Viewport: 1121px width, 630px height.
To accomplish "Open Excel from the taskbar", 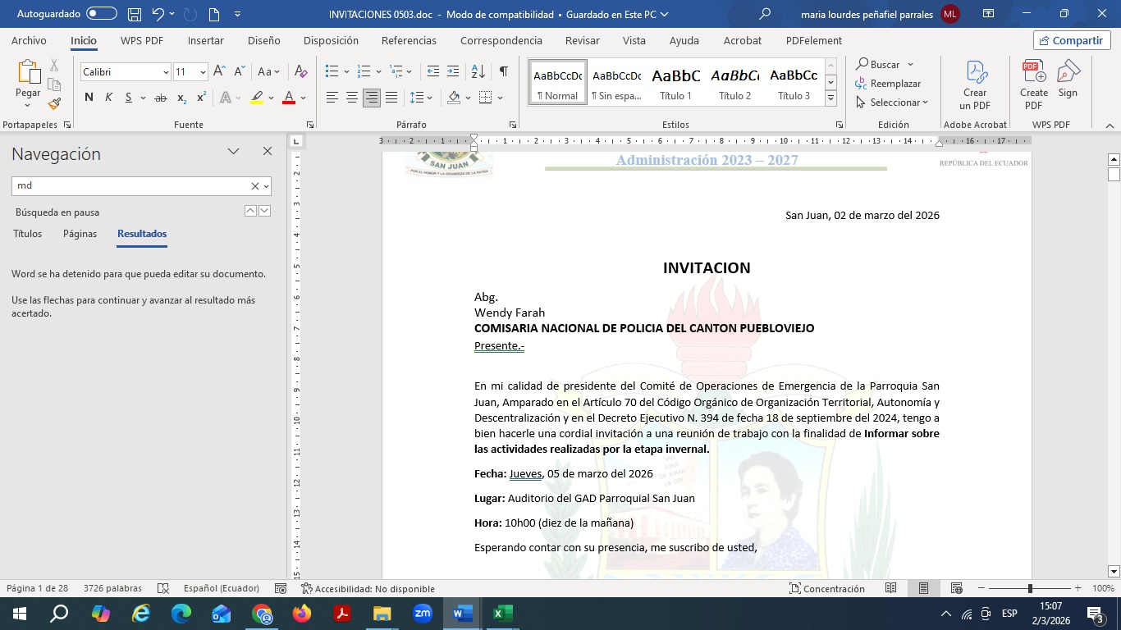I will point(502,614).
